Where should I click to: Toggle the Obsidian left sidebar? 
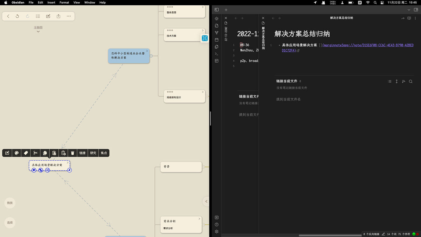tap(217, 10)
